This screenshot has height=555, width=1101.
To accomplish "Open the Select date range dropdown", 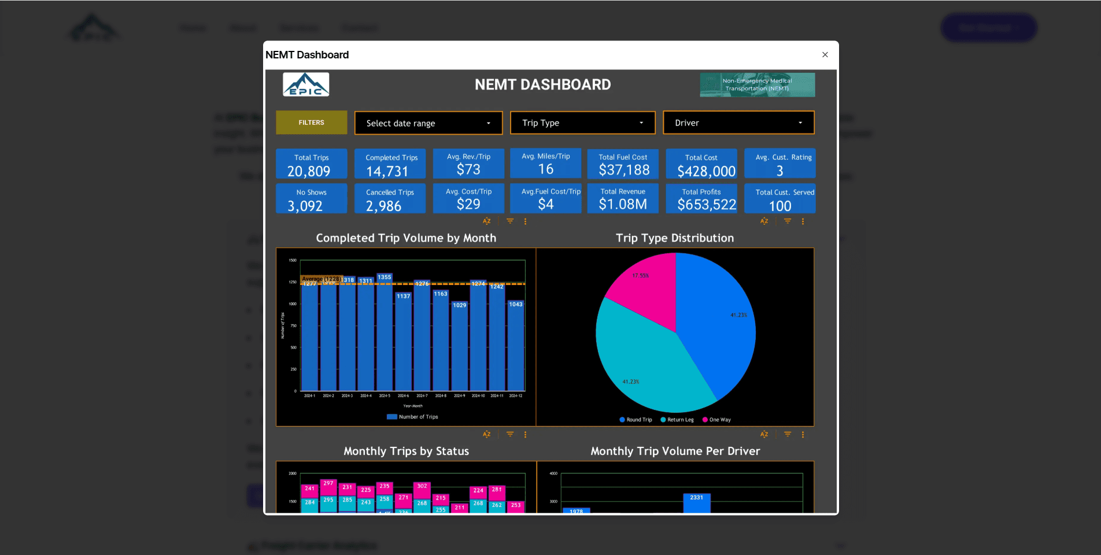I will (428, 123).
